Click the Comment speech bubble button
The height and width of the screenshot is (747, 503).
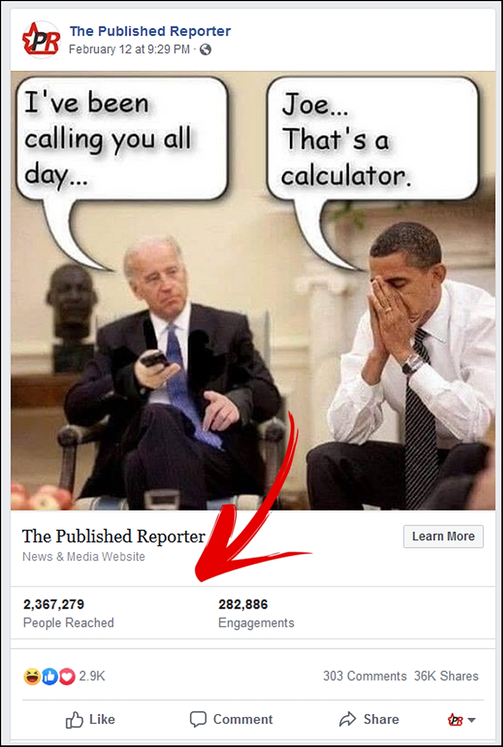(231, 720)
